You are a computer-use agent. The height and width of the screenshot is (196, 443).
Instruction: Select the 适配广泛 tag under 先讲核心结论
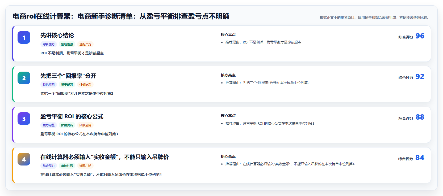[85, 44]
